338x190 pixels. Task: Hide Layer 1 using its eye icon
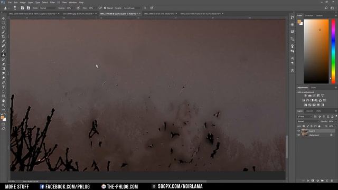coord(298,131)
